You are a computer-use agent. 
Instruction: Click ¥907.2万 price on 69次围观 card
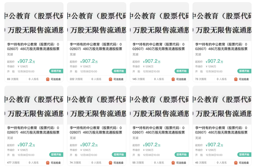pos(26,61)
